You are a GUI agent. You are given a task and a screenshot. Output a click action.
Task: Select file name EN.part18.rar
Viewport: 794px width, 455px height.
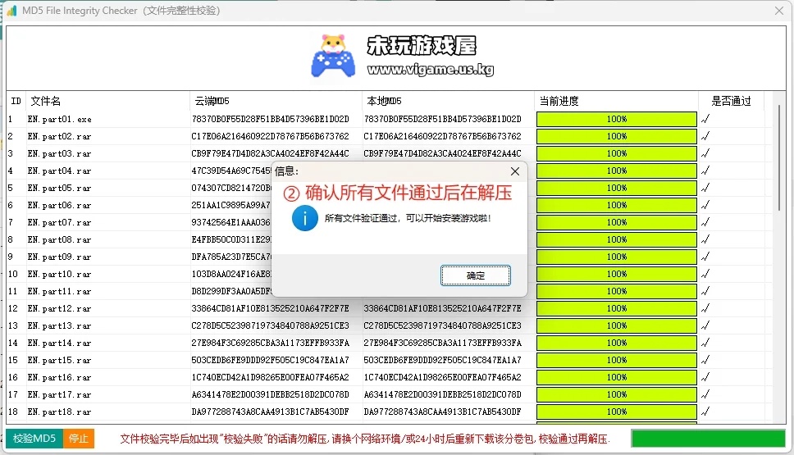60,412
